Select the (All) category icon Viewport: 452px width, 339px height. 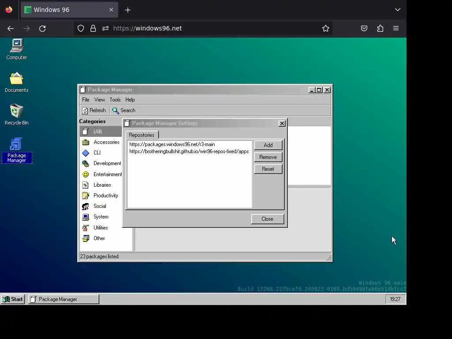86,132
